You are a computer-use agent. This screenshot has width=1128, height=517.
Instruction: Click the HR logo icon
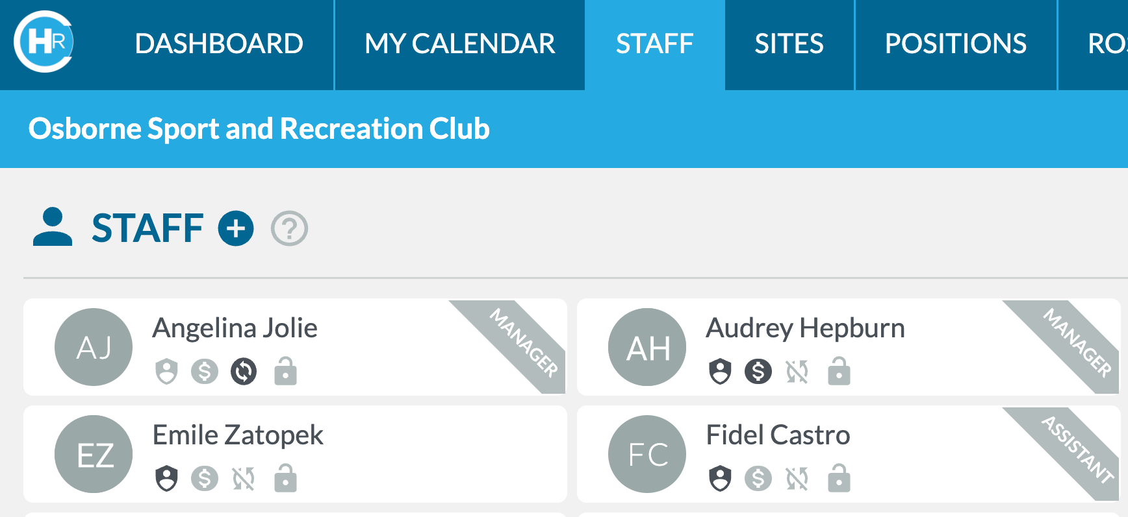tap(44, 42)
